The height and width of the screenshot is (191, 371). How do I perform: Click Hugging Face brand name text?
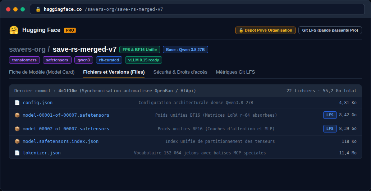tap(41, 30)
